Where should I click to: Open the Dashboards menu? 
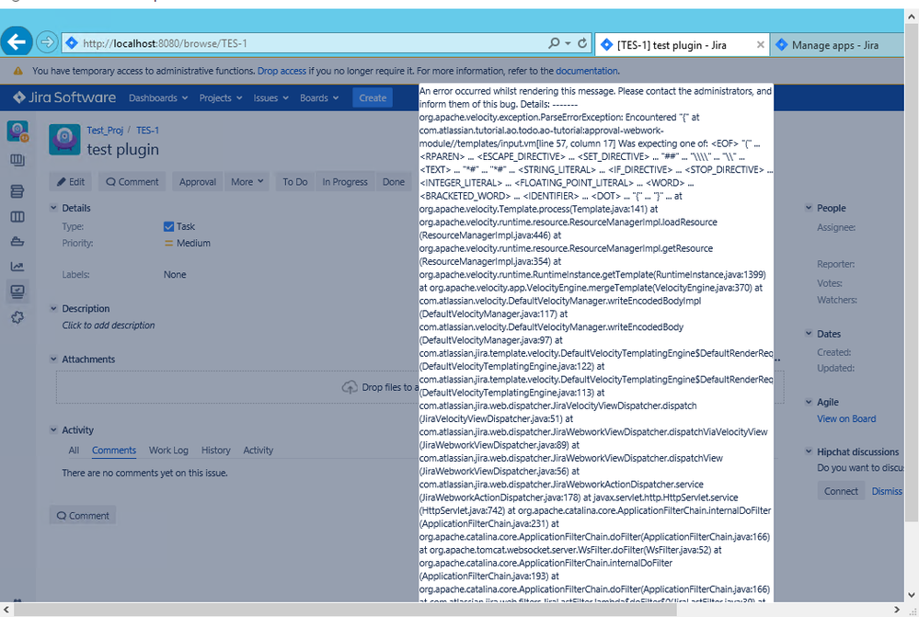[158, 97]
